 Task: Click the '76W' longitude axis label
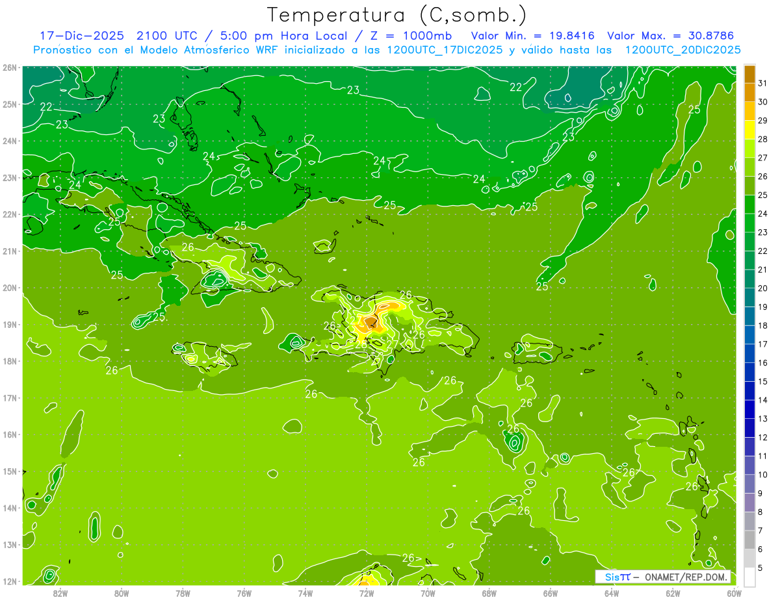244,592
